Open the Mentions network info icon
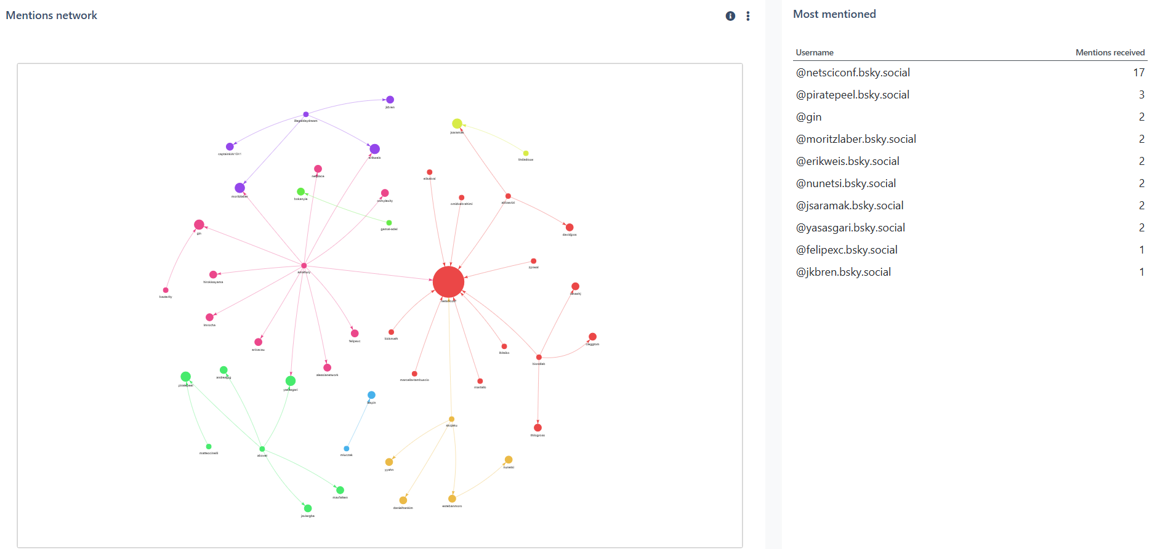The height and width of the screenshot is (549, 1152). [730, 16]
